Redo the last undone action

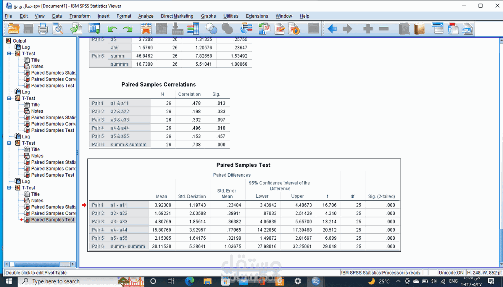click(x=128, y=29)
